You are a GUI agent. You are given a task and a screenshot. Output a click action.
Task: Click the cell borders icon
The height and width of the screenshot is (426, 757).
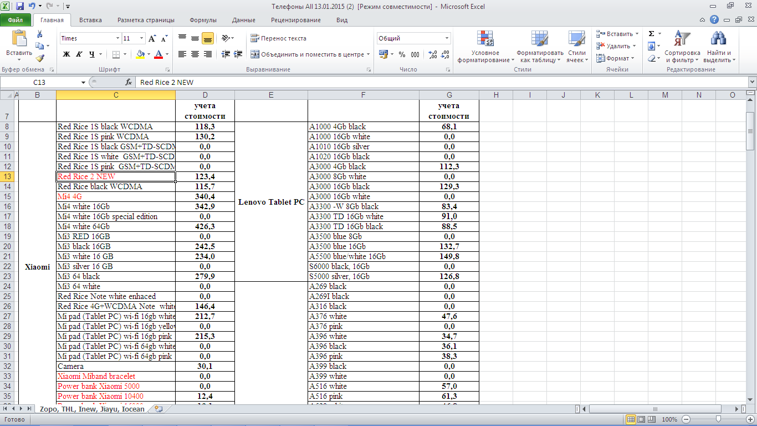point(116,54)
